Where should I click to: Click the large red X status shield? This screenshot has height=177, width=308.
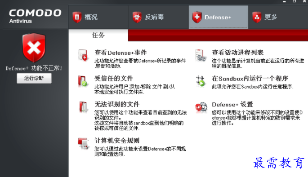[x=34, y=48]
